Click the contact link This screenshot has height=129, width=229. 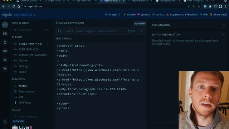159,14
